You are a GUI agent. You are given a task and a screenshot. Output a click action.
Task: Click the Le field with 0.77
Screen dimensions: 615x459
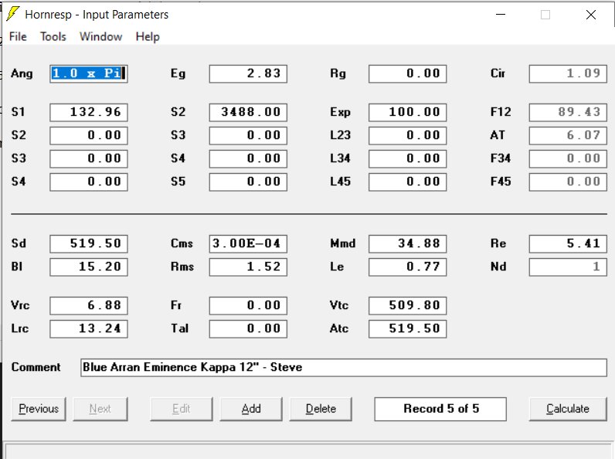407,267
